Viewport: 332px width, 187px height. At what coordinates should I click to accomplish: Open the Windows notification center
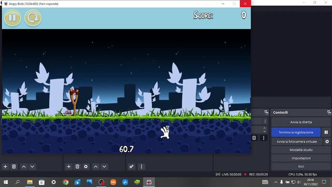pos(324,182)
